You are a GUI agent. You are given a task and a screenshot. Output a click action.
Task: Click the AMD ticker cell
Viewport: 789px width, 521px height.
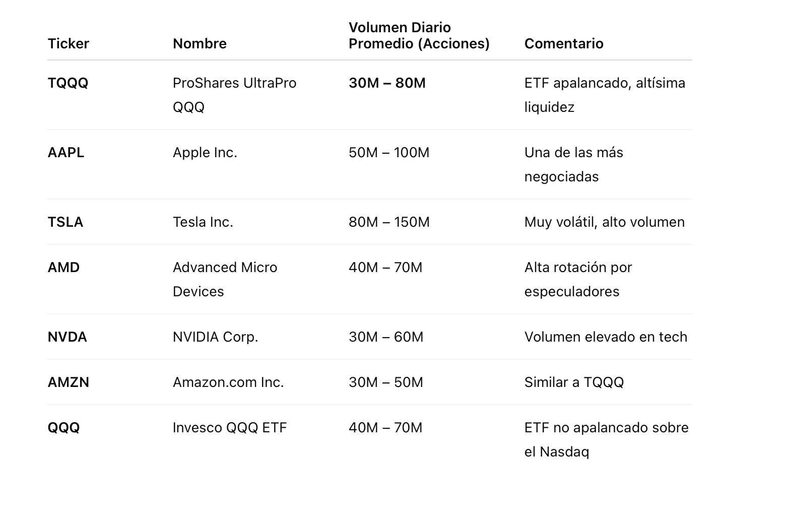coord(63,268)
